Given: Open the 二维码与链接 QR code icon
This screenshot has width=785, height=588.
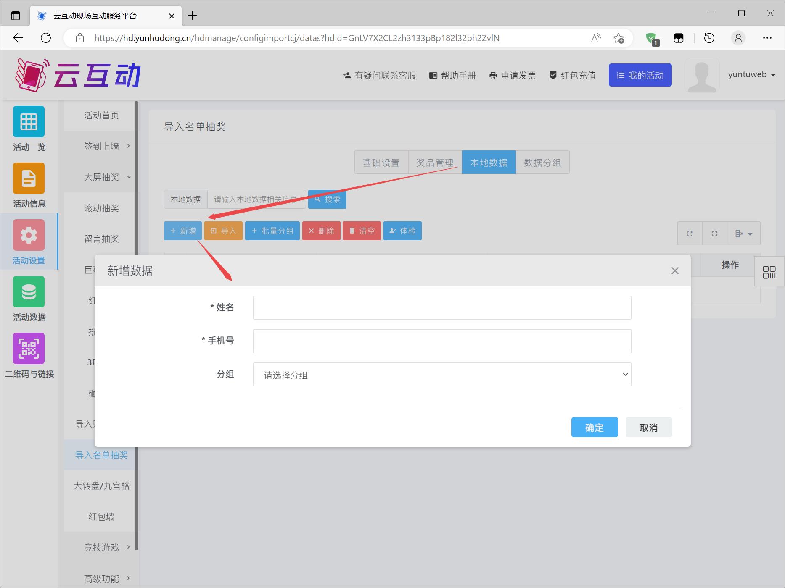Looking at the screenshot, I should click(x=29, y=349).
